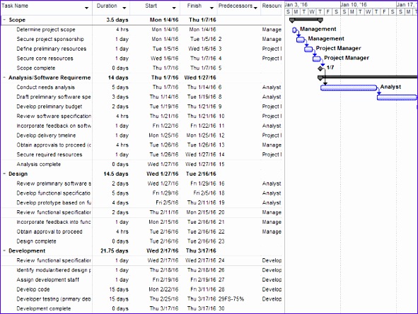Click the 3.5 days duration of Scope
The image size is (418, 314).
(x=117, y=20)
